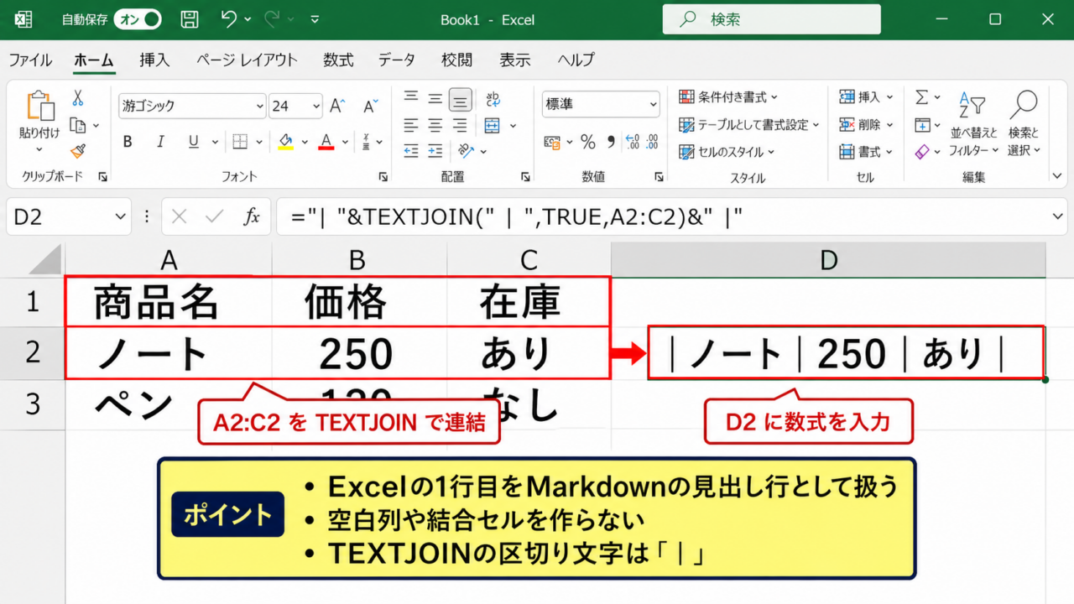This screenshot has width=1074, height=604.
Task: Apply bold formatting with B button
Action: tap(128, 142)
